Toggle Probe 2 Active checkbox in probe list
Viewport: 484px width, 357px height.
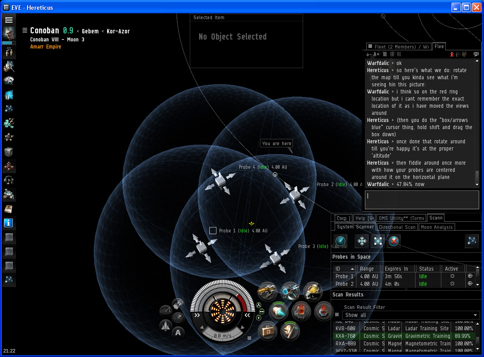[x=452, y=284]
